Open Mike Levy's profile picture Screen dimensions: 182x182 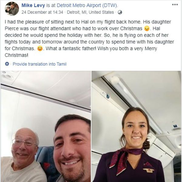click(x=12, y=9)
